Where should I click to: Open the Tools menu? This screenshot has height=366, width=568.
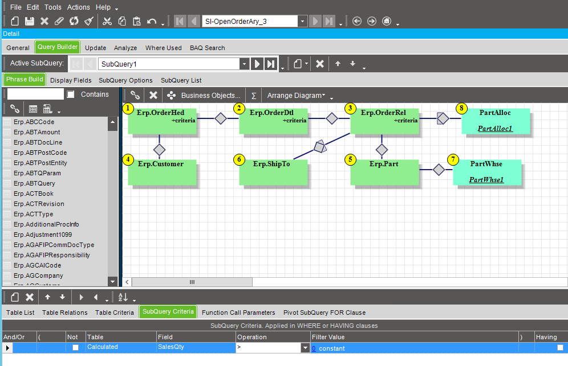point(53,7)
